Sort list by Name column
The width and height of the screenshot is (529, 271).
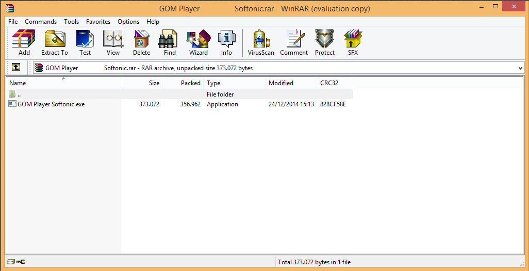63,83
